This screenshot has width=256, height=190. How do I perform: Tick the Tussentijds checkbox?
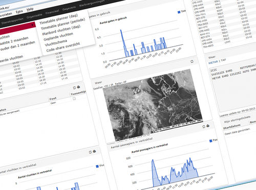tap(74, 99)
